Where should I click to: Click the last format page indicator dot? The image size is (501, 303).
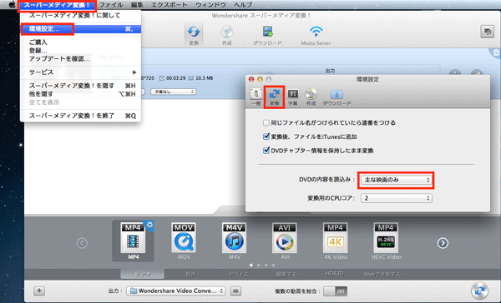[x=273, y=265]
